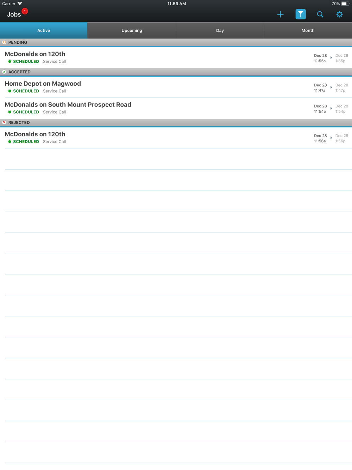Open settings gear icon
The width and height of the screenshot is (352, 470).
(339, 14)
